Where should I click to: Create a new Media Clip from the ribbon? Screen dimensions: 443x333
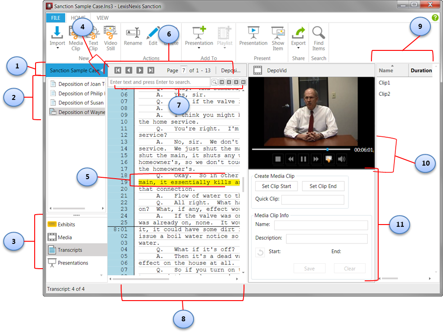point(76,38)
